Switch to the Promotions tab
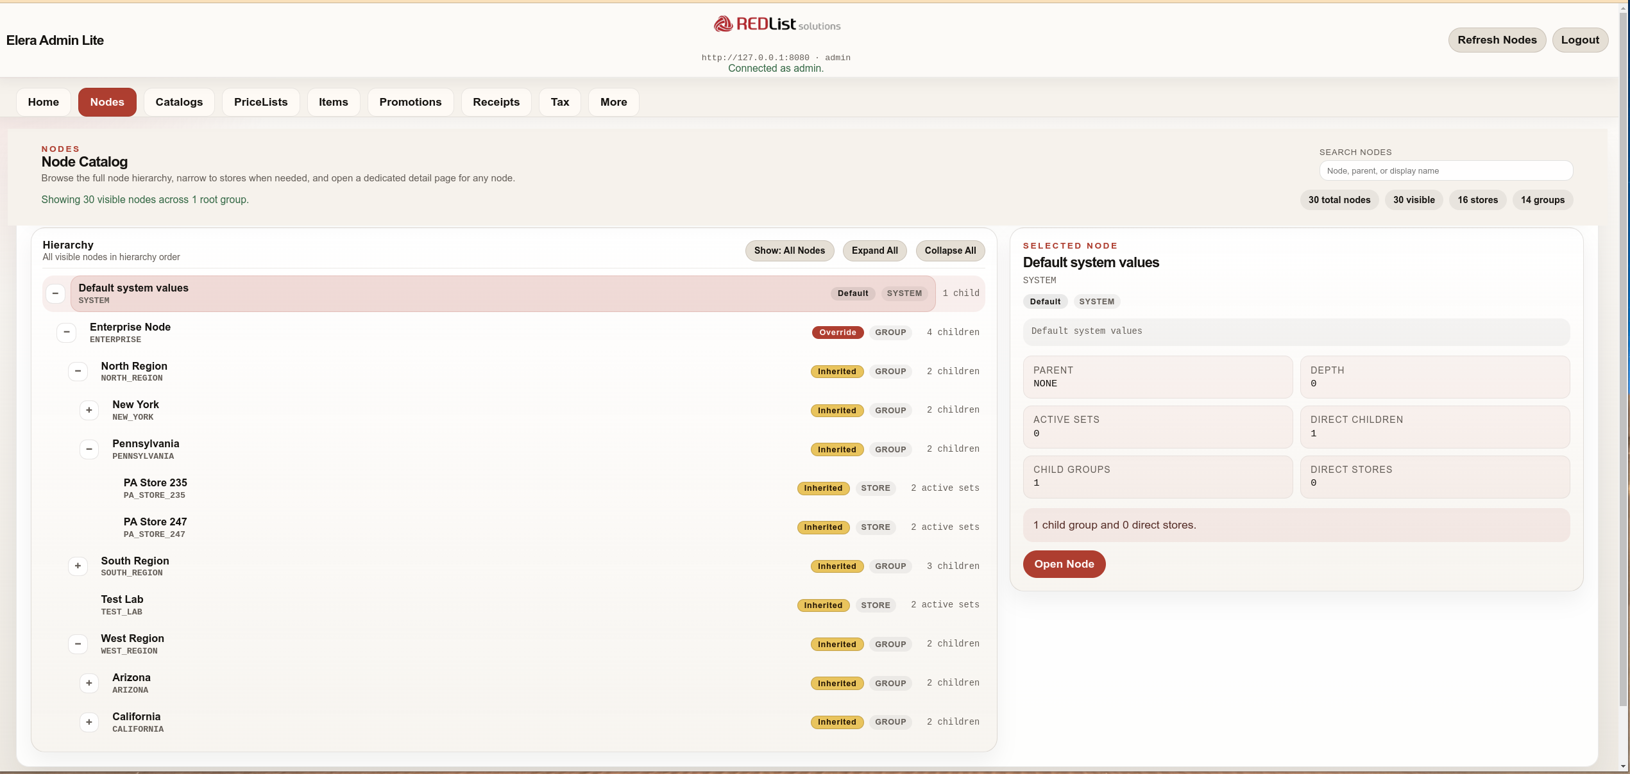1630x774 pixels. point(411,102)
